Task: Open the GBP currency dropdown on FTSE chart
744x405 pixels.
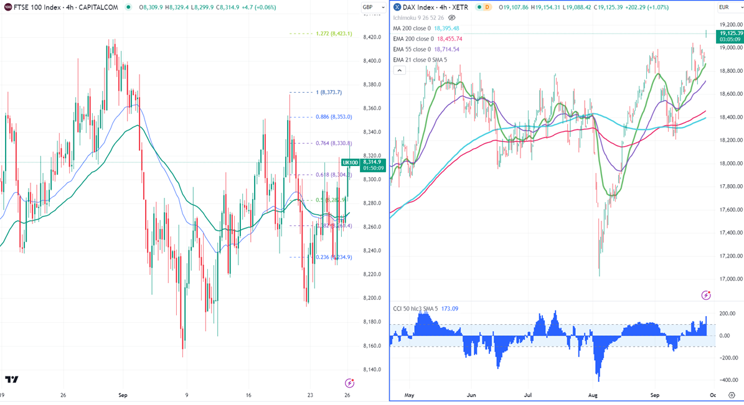Action: (374, 7)
